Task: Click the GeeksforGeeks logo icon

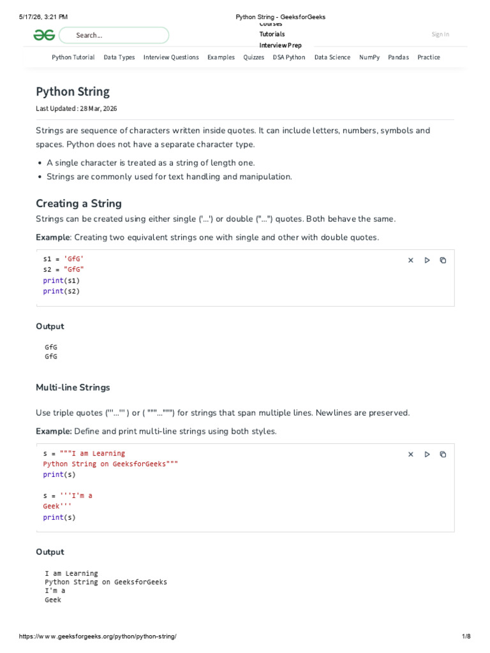Action: pos(44,35)
